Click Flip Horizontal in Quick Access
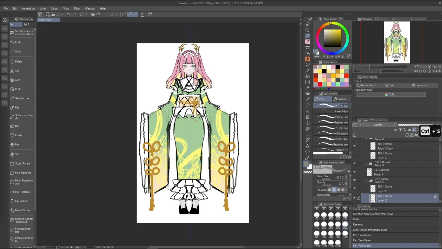 click(21, 192)
